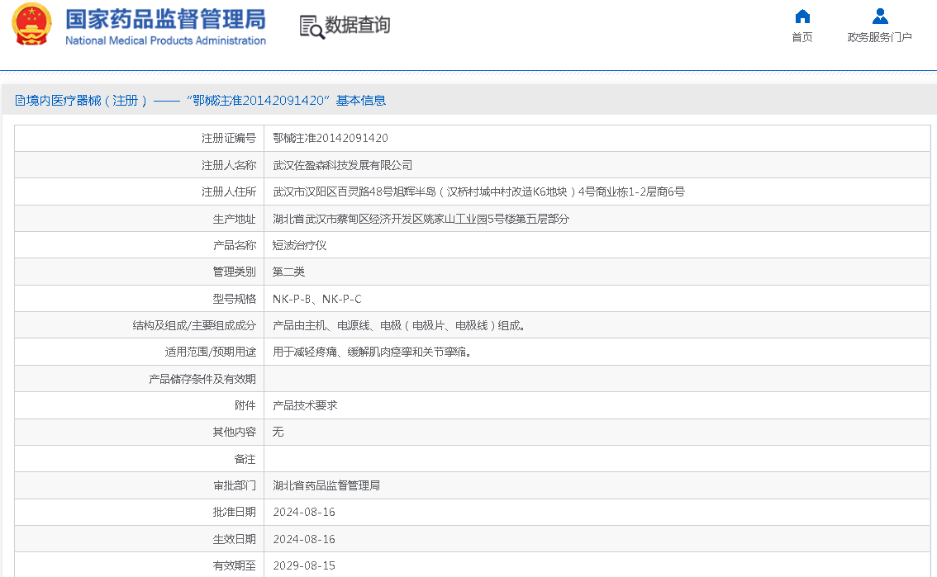Click the 数据查询 magnifier document icon

tap(312, 26)
